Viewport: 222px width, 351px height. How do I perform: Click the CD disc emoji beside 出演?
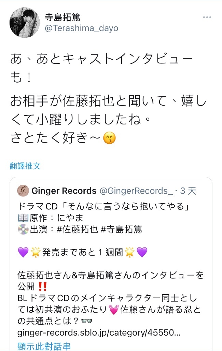coord(23,229)
